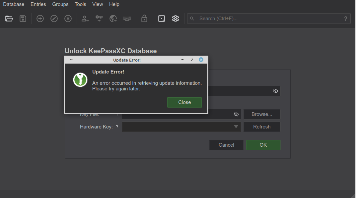Click the Copy Password key icon
Viewport: 356px width, 198px height.
99,19
